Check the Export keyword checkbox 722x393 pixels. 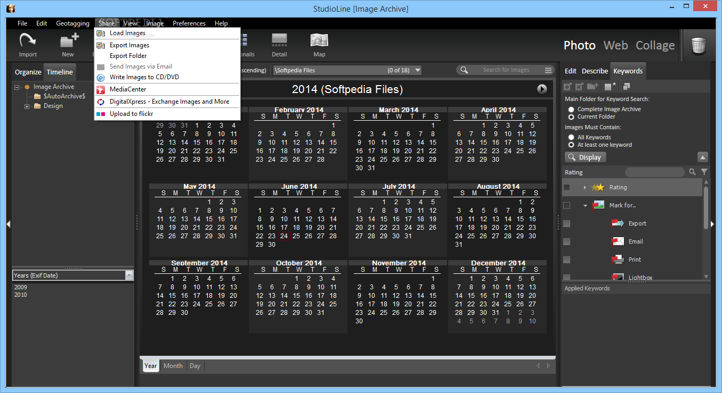click(566, 223)
